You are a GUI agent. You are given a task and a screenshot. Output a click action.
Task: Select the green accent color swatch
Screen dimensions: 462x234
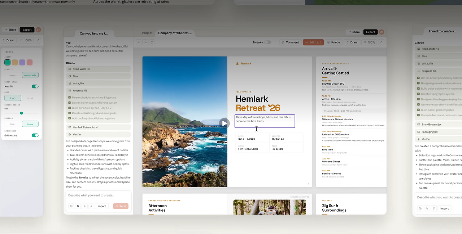click(8, 62)
